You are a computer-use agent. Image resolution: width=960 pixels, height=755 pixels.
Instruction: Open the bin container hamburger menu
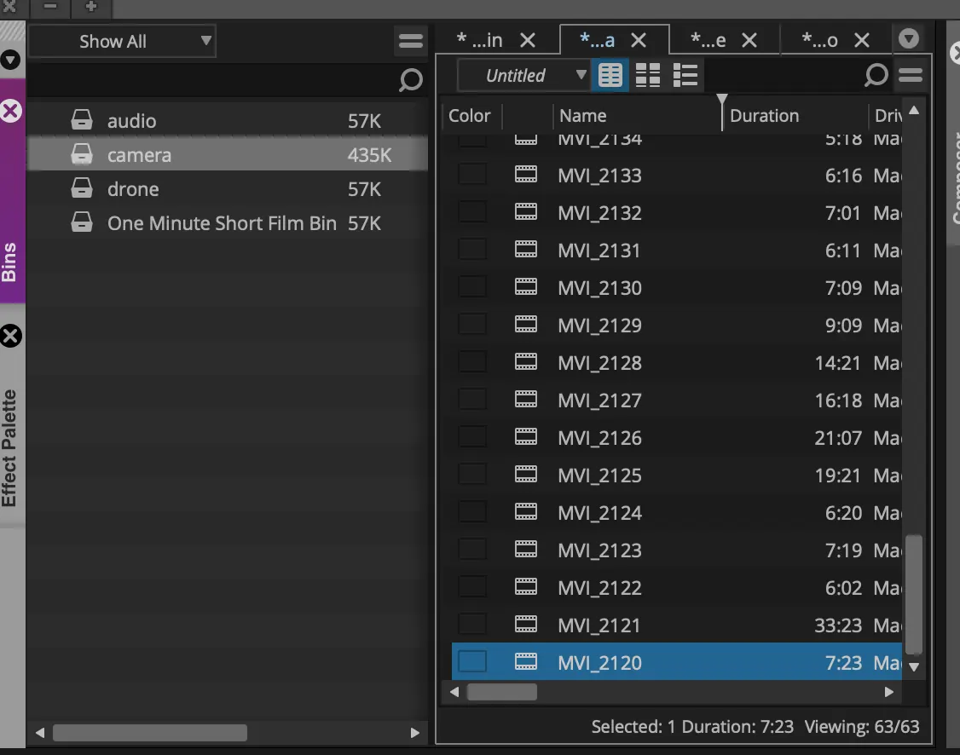[411, 41]
